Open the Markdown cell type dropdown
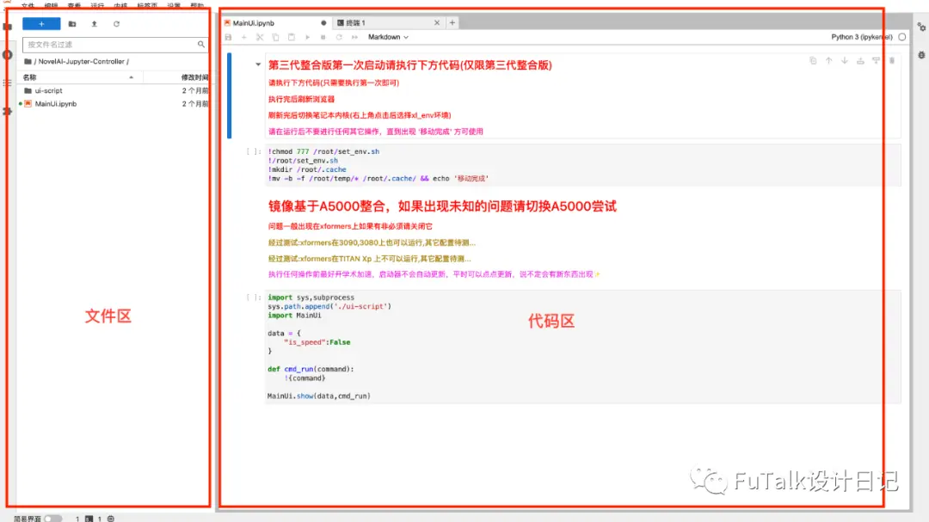Screen dimensions: 929x522 [388, 37]
